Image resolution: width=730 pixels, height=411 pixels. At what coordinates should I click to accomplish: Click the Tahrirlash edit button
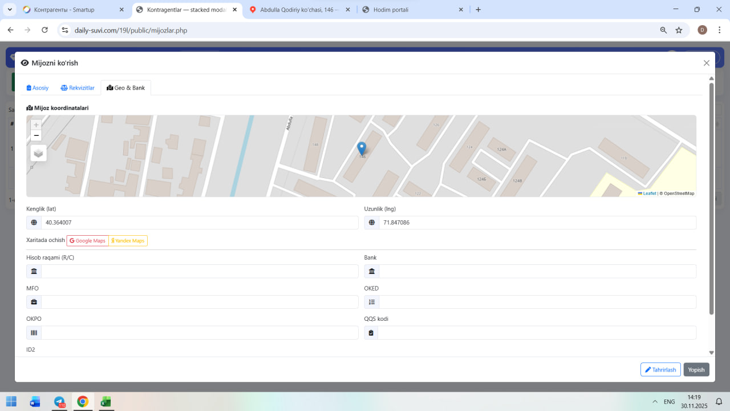pyautogui.click(x=660, y=370)
